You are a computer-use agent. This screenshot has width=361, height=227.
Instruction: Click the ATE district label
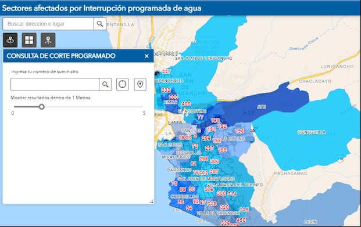[x=262, y=107]
